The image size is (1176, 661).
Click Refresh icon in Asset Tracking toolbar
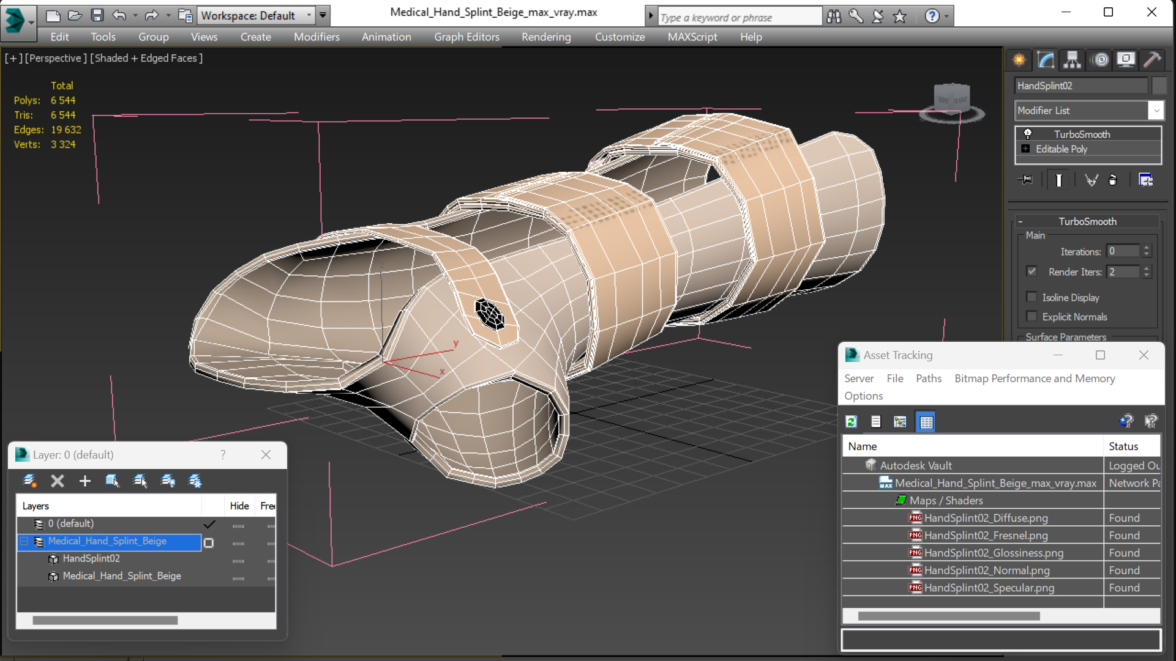[x=851, y=421]
